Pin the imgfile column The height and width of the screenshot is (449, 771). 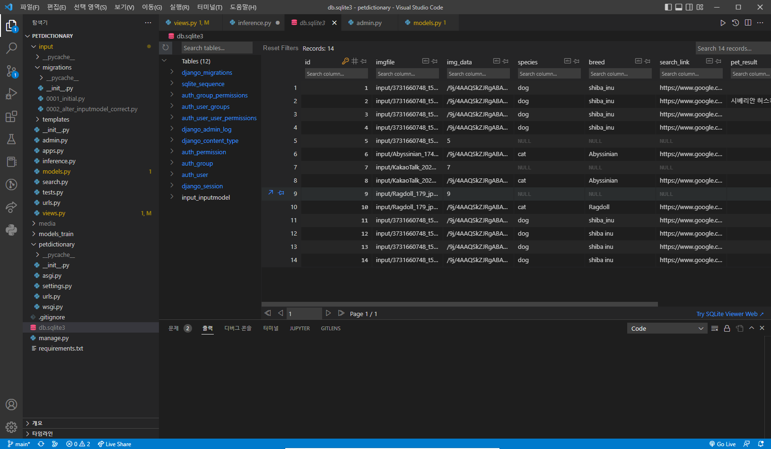click(435, 62)
